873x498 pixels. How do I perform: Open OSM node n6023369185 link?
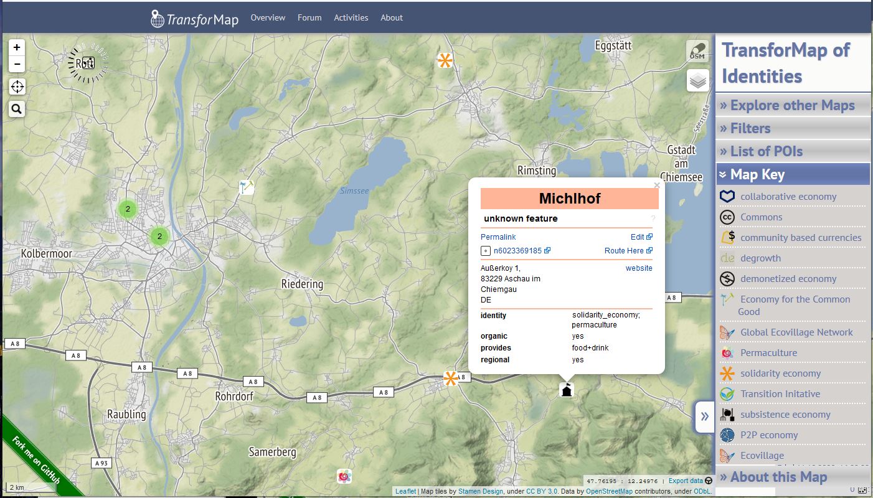(x=522, y=251)
